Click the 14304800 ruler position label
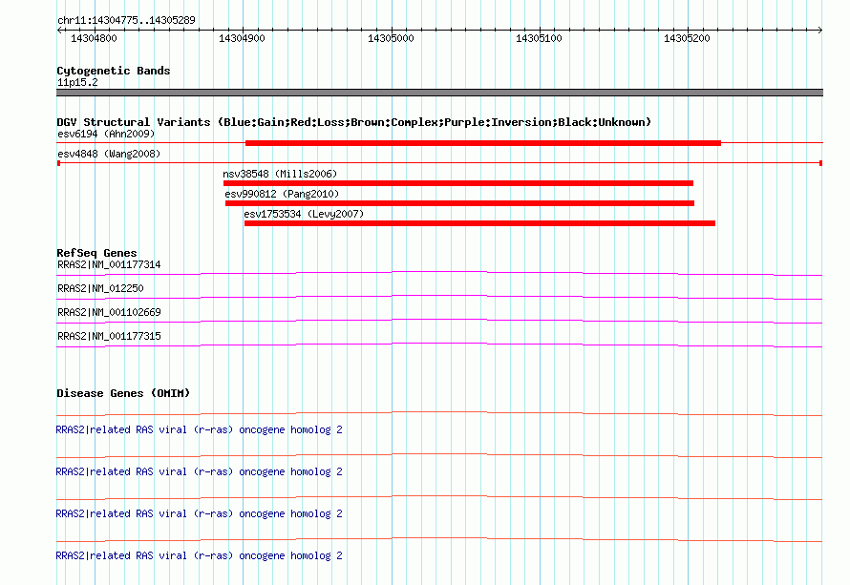This screenshot has width=850, height=585. [x=94, y=38]
